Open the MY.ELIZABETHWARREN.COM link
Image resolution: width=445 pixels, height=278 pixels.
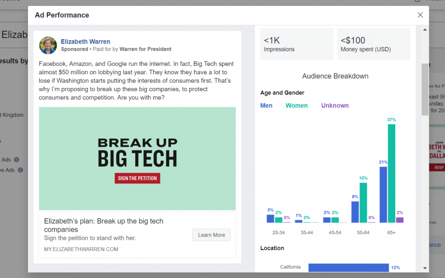(81, 249)
